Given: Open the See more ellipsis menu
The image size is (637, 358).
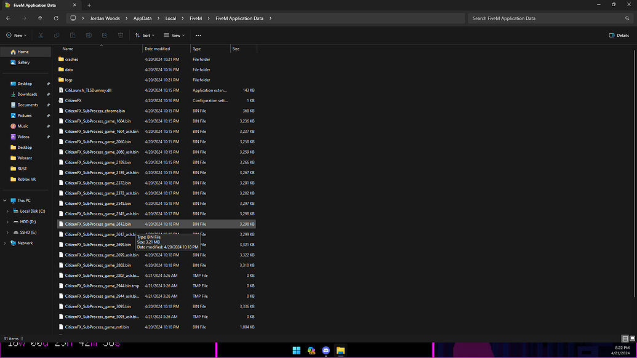Looking at the screenshot, I should pos(198,35).
